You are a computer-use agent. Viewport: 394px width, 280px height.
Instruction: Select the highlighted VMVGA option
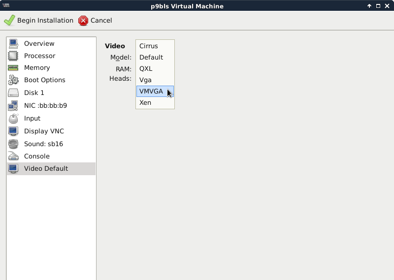point(151,92)
